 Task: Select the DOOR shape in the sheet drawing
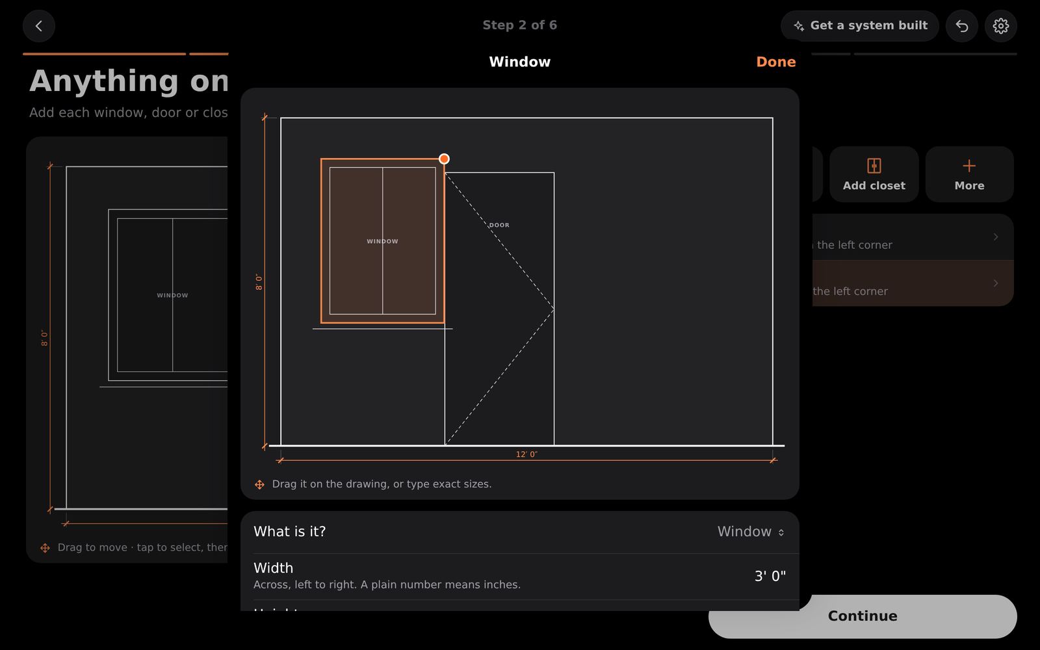click(499, 309)
